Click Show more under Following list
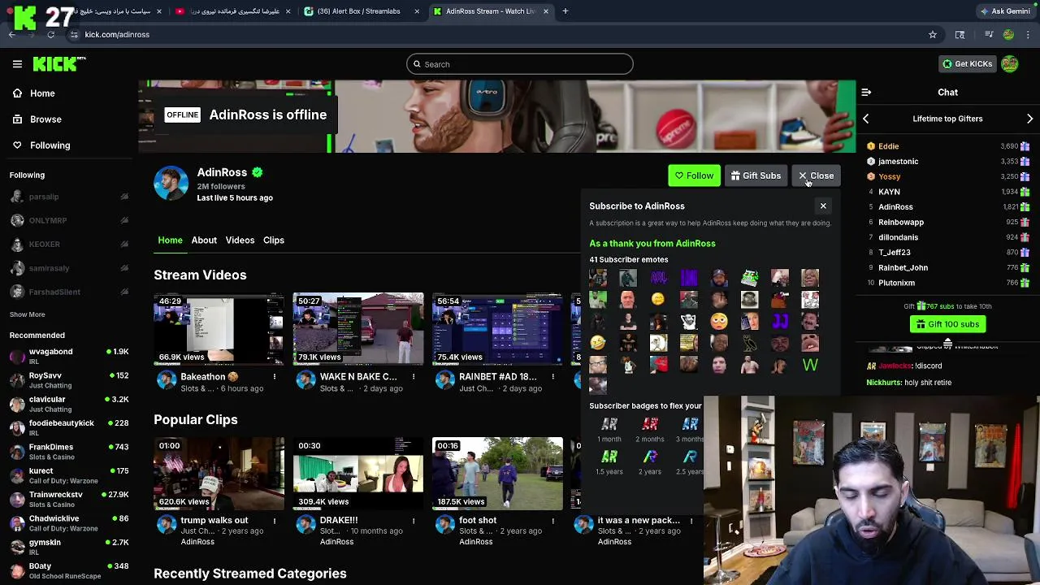Image resolution: width=1040 pixels, height=585 pixels. [28, 314]
